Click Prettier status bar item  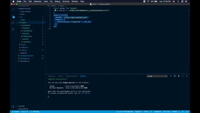point(176,112)
